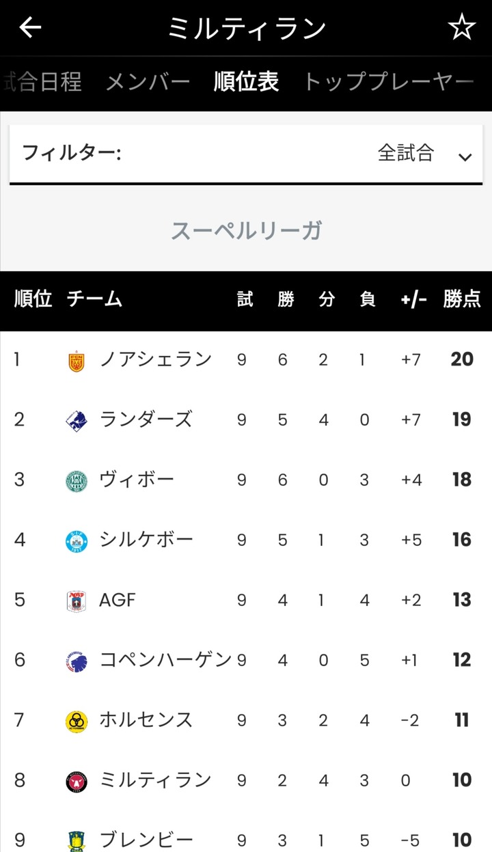Open the 全試合 filter dropdown

[405, 153]
